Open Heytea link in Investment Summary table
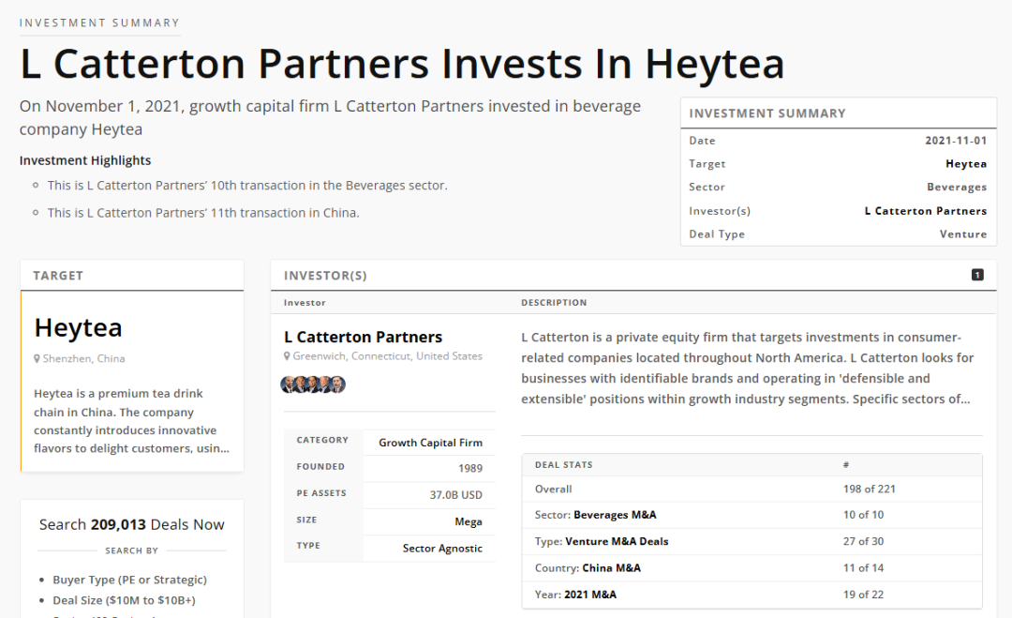Viewport: 1012px width, 618px height. tap(965, 164)
